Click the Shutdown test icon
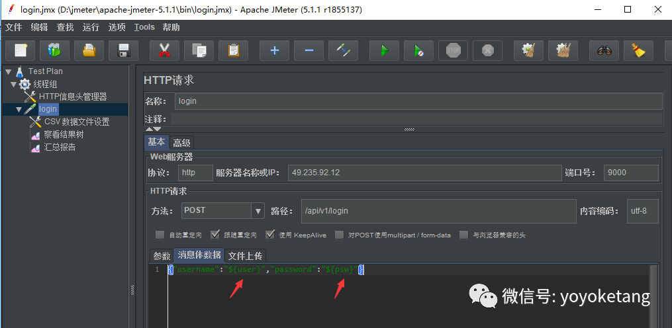The image size is (672, 328). coord(488,50)
